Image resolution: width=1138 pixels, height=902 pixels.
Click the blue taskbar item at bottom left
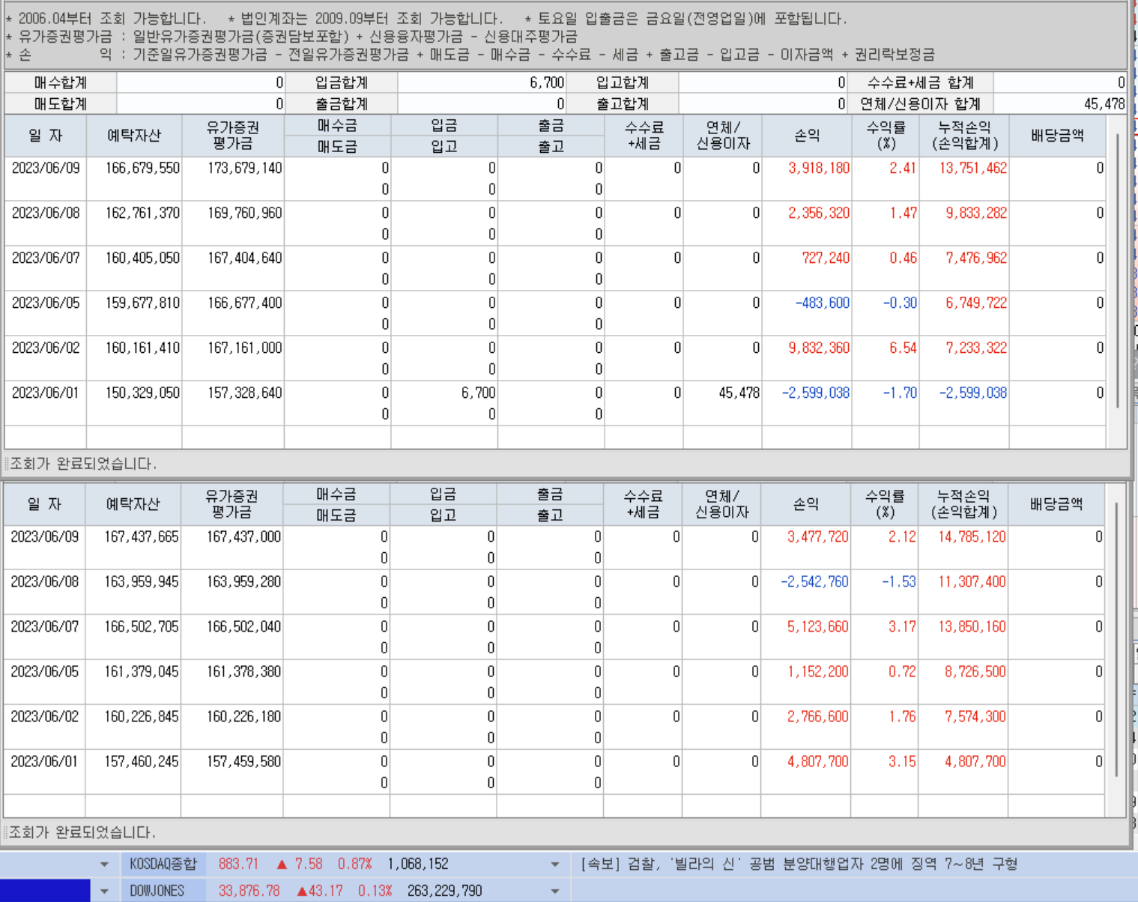tap(45, 891)
